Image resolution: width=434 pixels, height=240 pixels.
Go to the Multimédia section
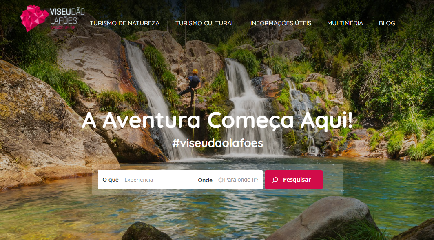click(345, 23)
